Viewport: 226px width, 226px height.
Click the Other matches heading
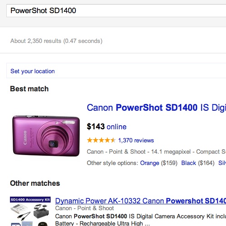click(35, 183)
